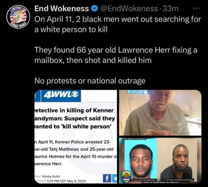Open the news article screenshot image
This screenshot has height=187, width=208.
76,137
